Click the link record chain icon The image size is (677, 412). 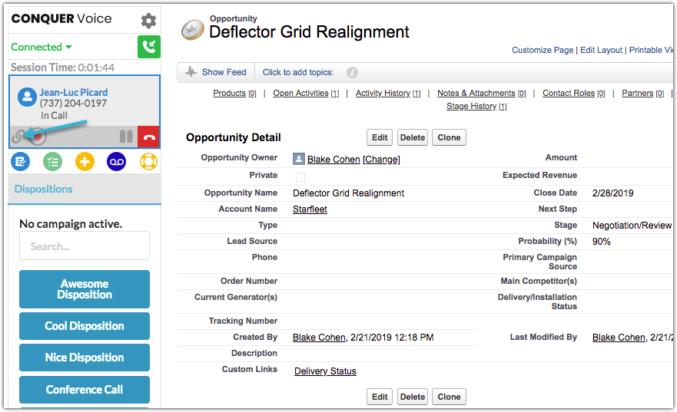(18, 137)
